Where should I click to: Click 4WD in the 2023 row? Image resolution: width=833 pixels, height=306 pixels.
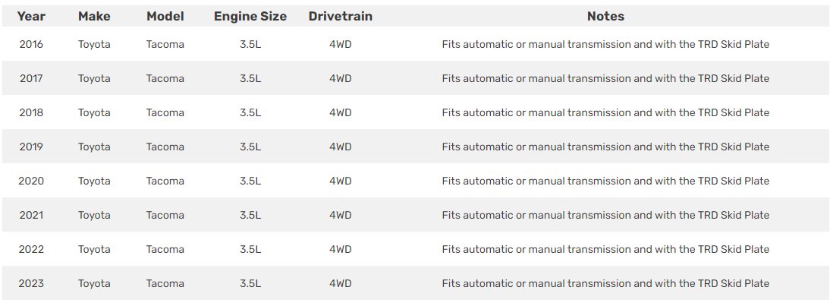coord(341,284)
